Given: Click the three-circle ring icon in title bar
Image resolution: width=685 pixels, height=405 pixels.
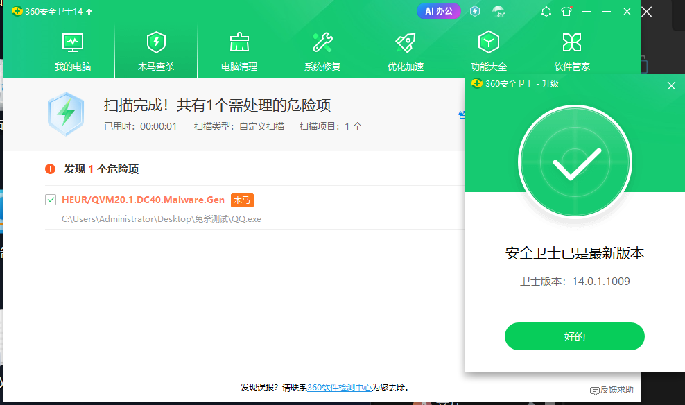Looking at the screenshot, I should (x=546, y=11).
